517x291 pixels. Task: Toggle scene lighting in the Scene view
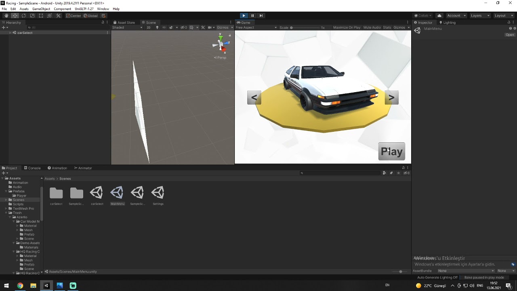pyautogui.click(x=158, y=27)
